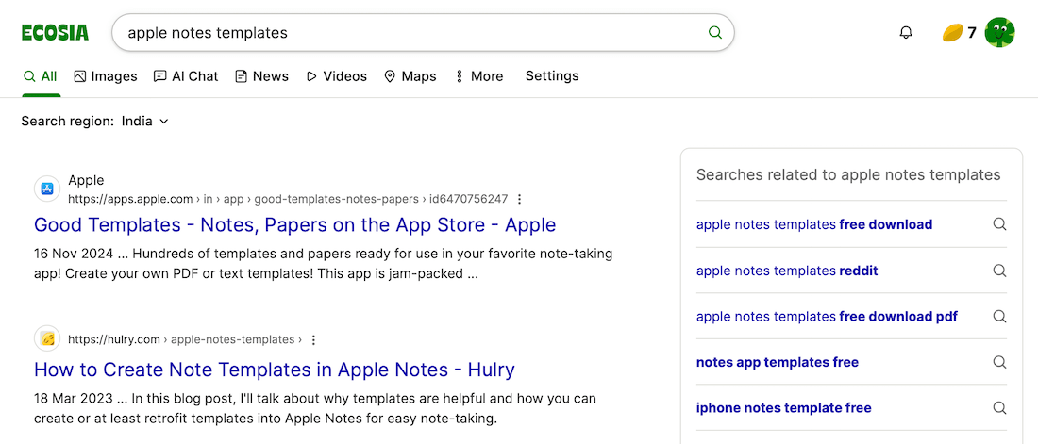The height and width of the screenshot is (444, 1038).
Task: Open Good Templates App Store result link
Action: point(294,225)
